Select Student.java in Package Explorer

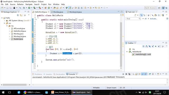point(18,39)
